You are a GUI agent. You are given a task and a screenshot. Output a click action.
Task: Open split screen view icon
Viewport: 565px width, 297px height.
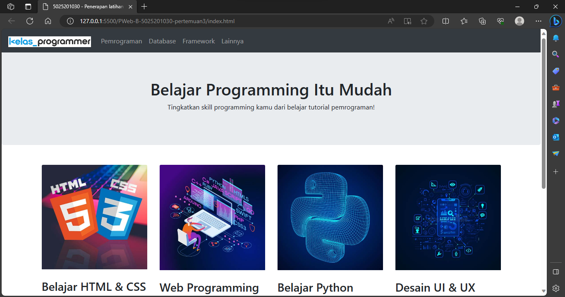tap(445, 21)
